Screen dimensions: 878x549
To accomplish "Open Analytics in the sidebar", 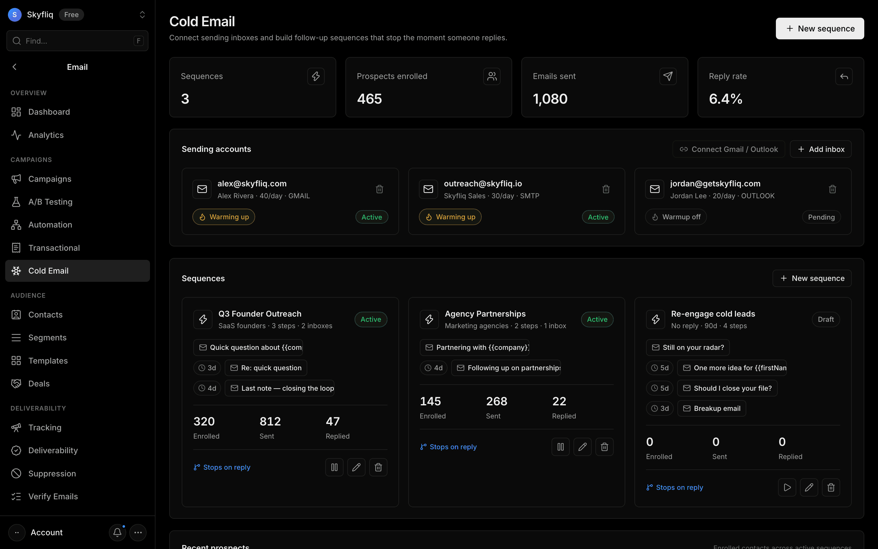I will tap(77, 135).
